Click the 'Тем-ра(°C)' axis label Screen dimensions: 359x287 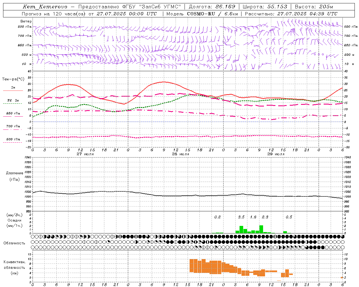13,79
